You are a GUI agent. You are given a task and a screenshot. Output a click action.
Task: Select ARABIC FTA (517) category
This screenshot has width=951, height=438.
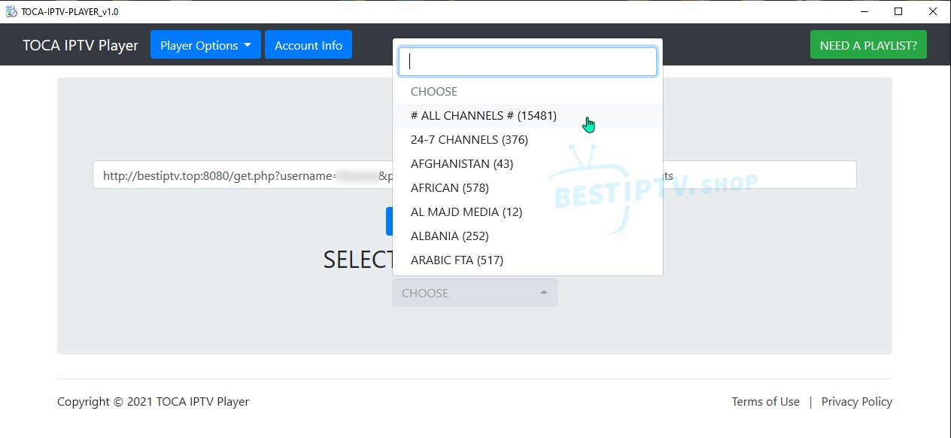coord(527,260)
